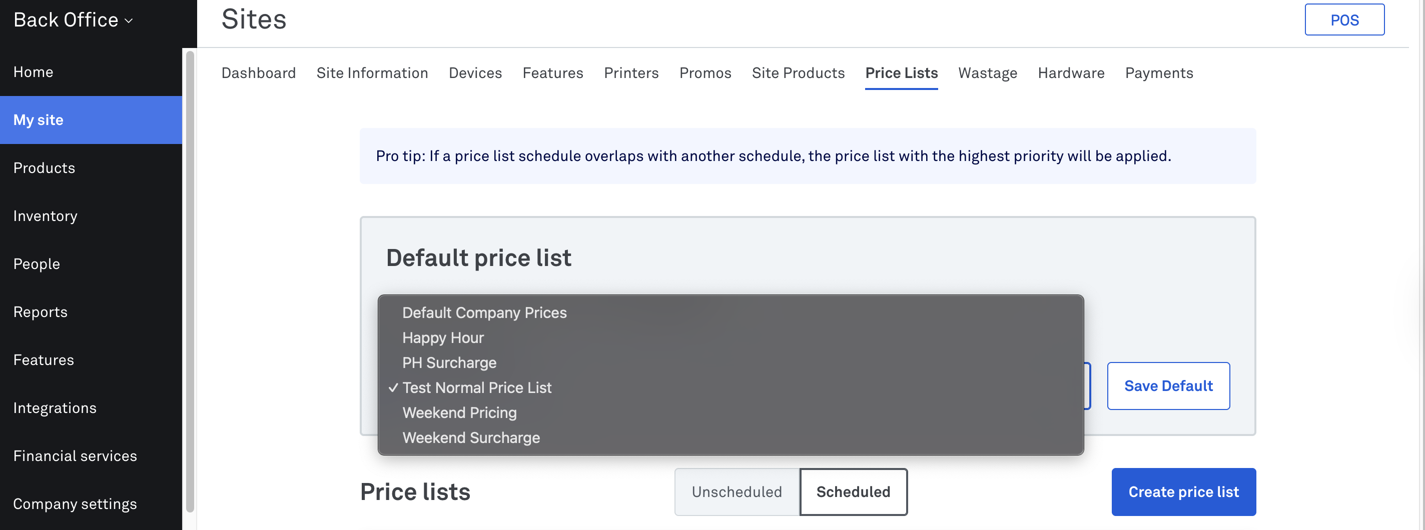This screenshot has height=530, width=1425.
Task: Switch to the Dashboard tab
Action: tap(258, 73)
